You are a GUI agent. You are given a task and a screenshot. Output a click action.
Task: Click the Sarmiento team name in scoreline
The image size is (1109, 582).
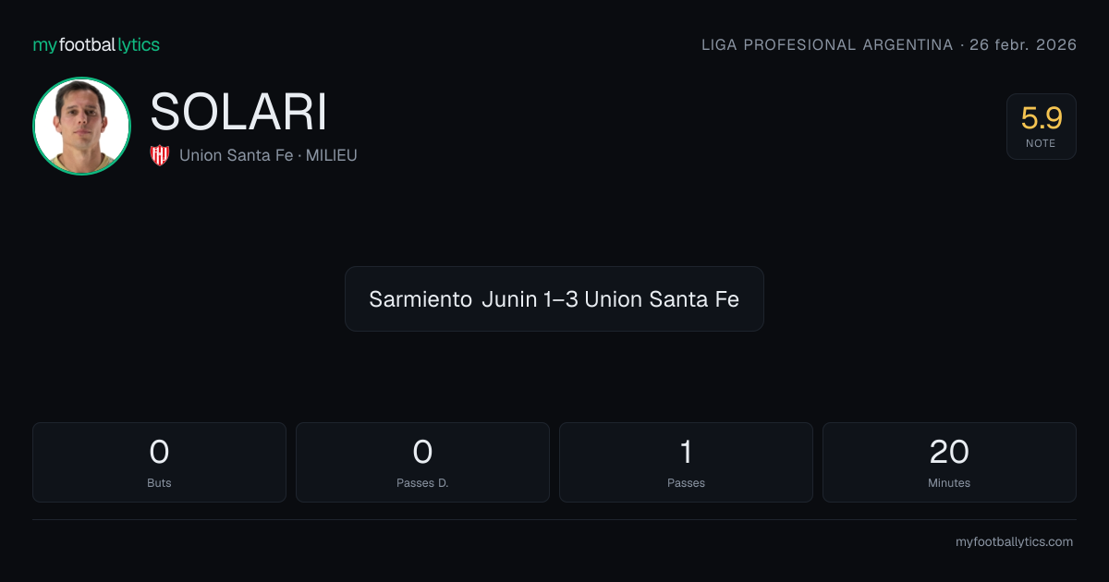[x=420, y=299]
